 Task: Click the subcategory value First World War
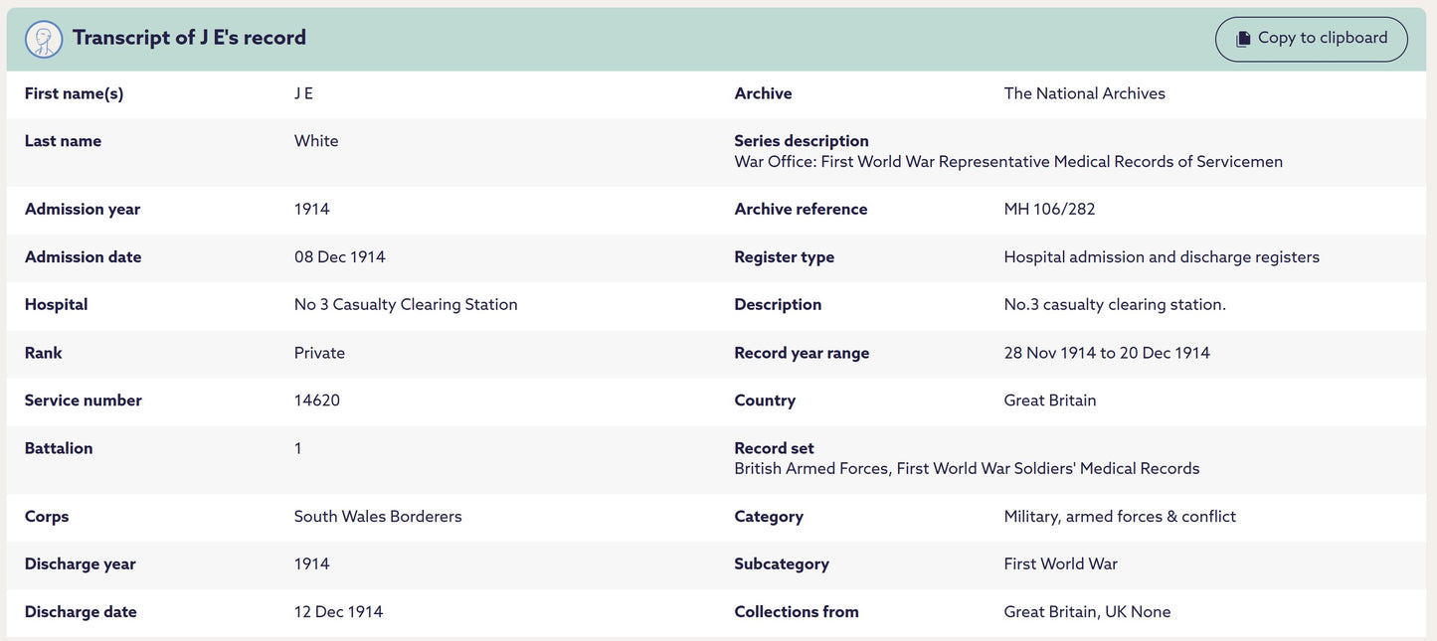pyautogui.click(x=1060, y=564)
